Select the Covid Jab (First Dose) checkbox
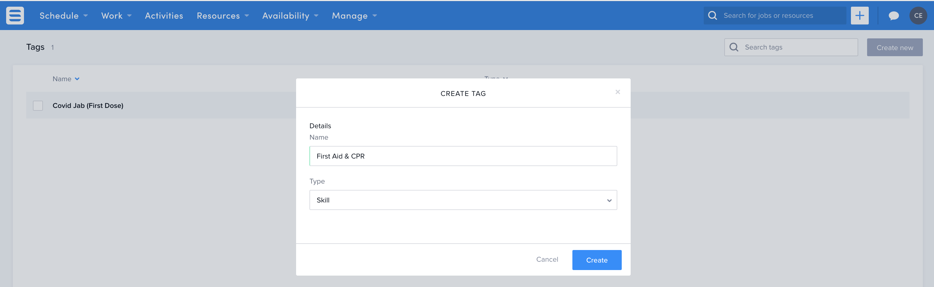Image resolution: width=934 pixels, height=287 pixels. (38, 106)
